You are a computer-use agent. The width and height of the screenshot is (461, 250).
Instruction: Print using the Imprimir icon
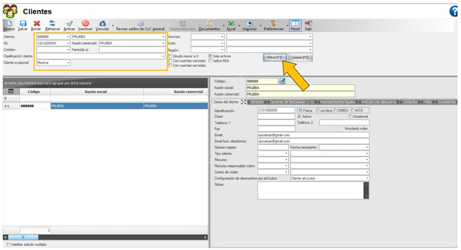(x=249, y=25)
